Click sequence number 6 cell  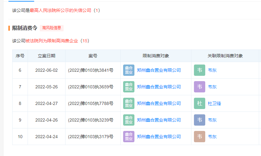(x=20, y=70)
